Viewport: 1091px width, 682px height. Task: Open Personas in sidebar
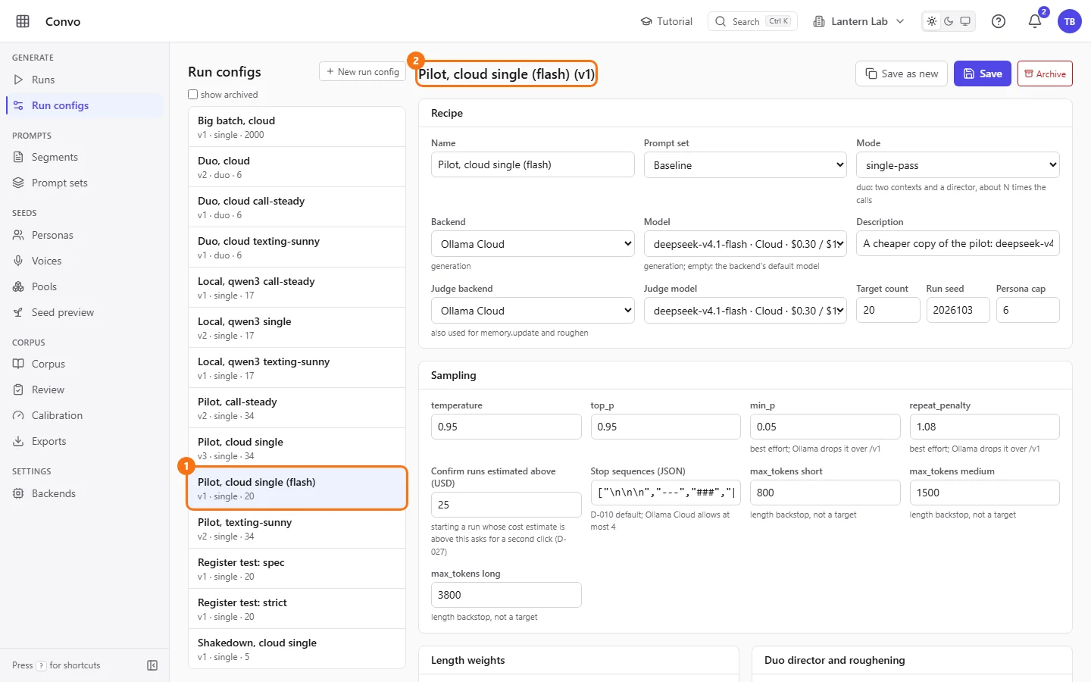(84, 235)
